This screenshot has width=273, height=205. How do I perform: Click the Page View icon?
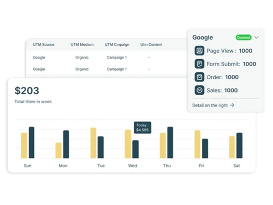(199, 51)
